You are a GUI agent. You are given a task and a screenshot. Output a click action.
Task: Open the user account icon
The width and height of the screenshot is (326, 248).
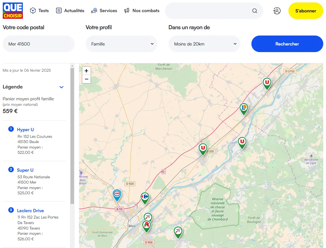click(x=277, y=11)
